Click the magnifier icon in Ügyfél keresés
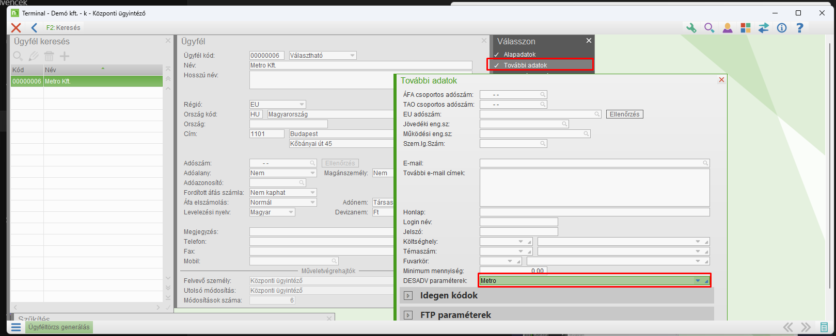The width and height of the screenshot is (836, 336). click(x=18, y=56)
